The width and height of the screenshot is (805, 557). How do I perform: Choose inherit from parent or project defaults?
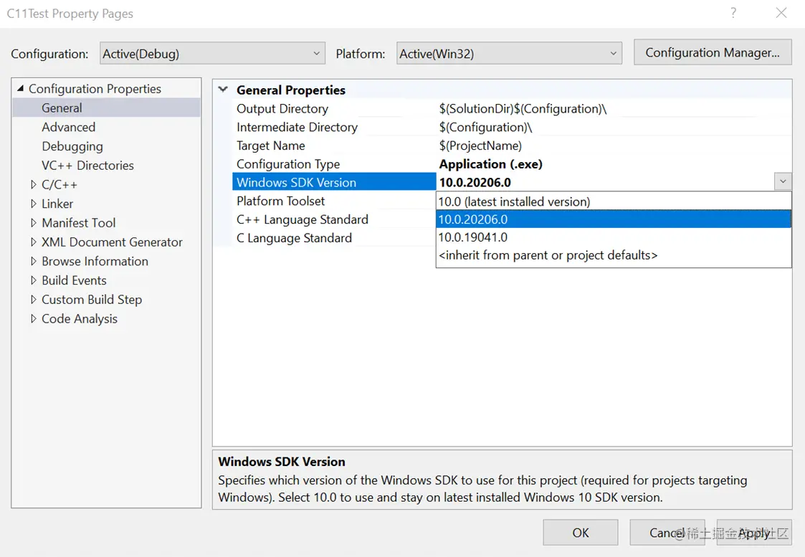(x=548, y=255)
